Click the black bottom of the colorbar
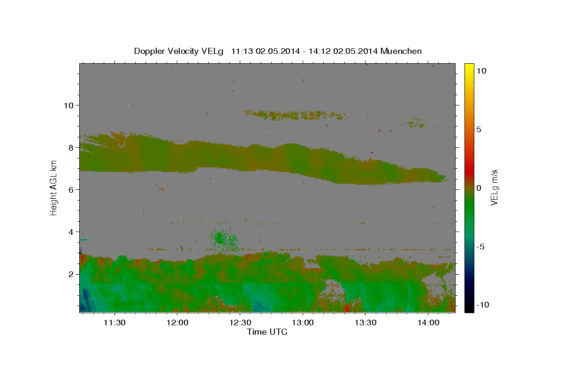The image size is (563, 375). [x=469, y=308]
